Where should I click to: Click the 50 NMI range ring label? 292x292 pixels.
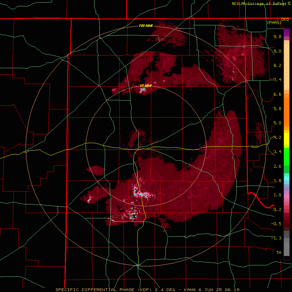pyautogui.click(x=146, y=86)
